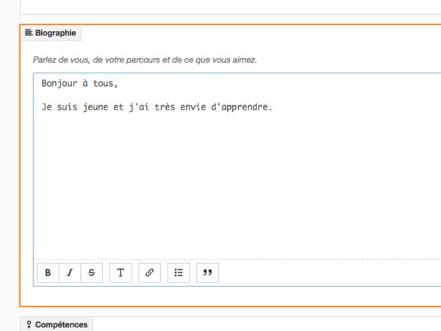Click at the end of 'd'apprendre.'
Screen dimensions: 441x331
click(x=273, y=107)
